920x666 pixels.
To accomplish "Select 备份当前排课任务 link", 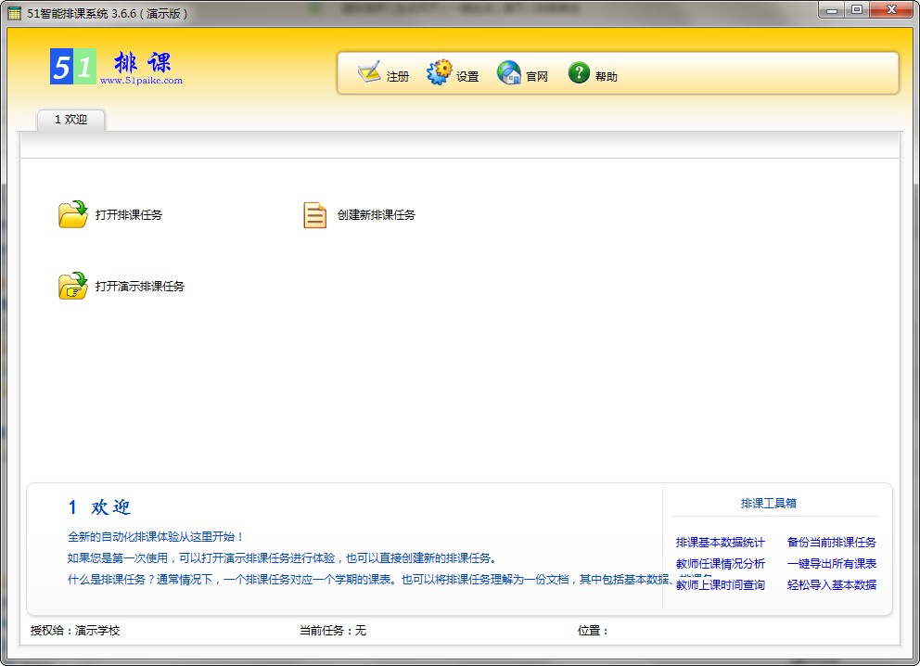I will [x=831, y=543].
